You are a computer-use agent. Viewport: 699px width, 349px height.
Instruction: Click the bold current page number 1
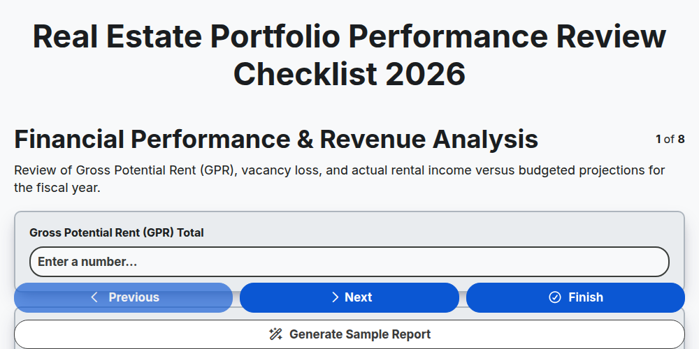pos(658,140)
